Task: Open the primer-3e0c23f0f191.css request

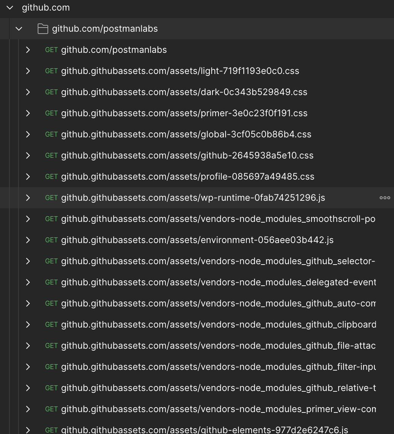Action: (184, 113)
